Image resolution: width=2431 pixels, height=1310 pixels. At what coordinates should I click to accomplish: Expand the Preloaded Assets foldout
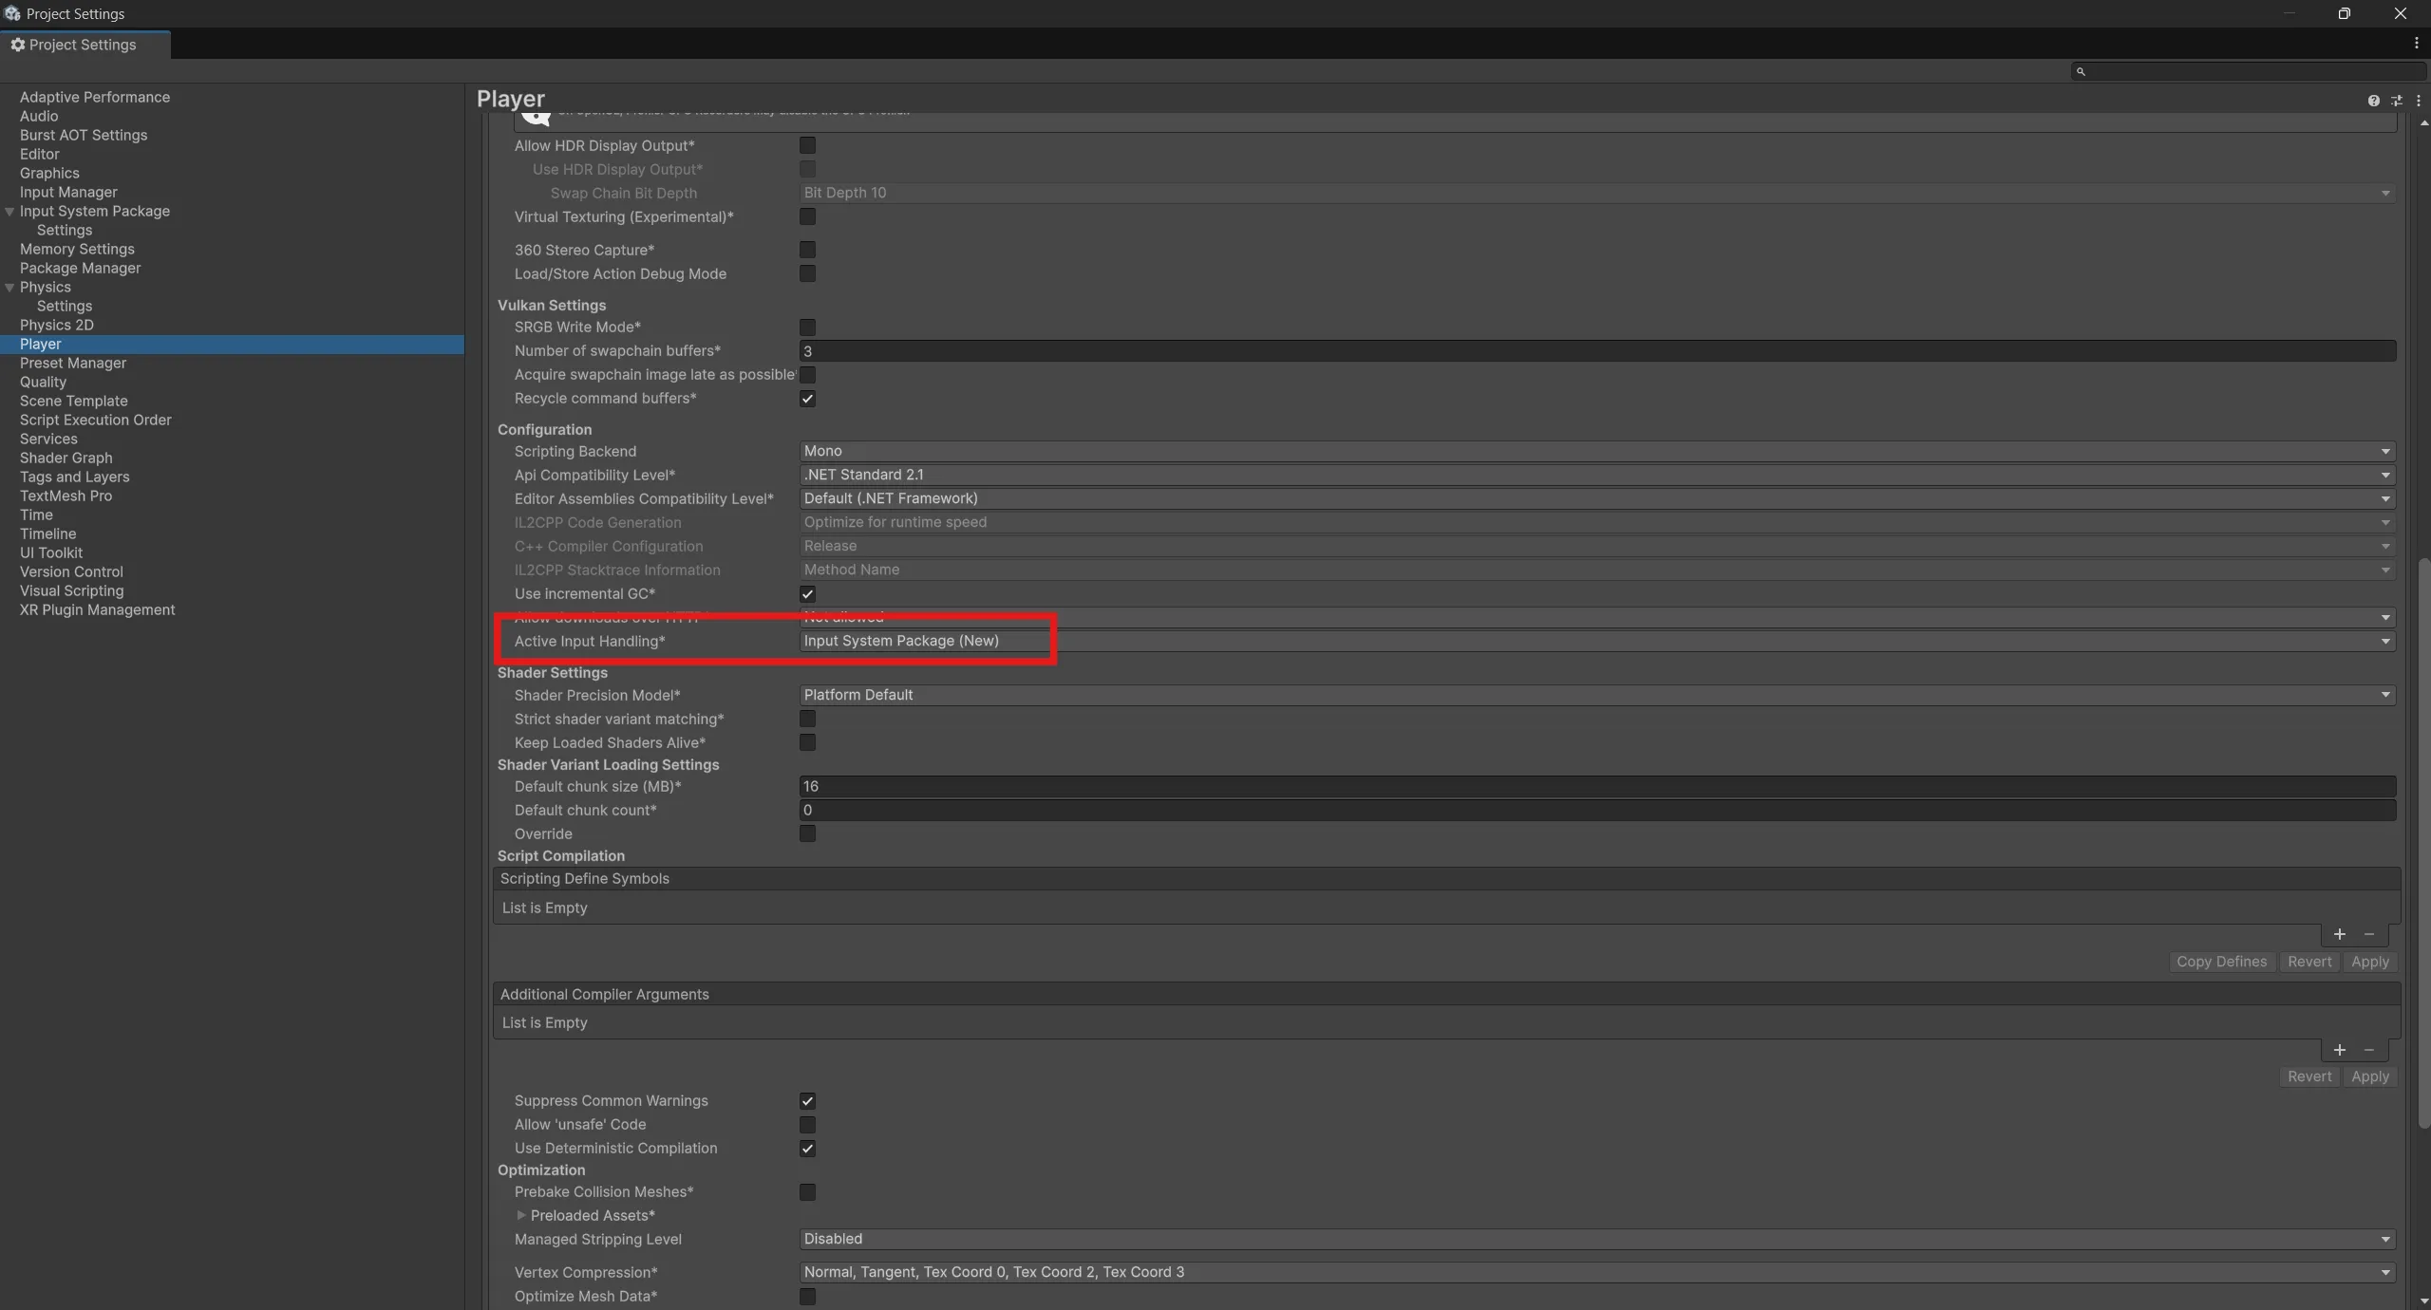tap(520, 1215)
